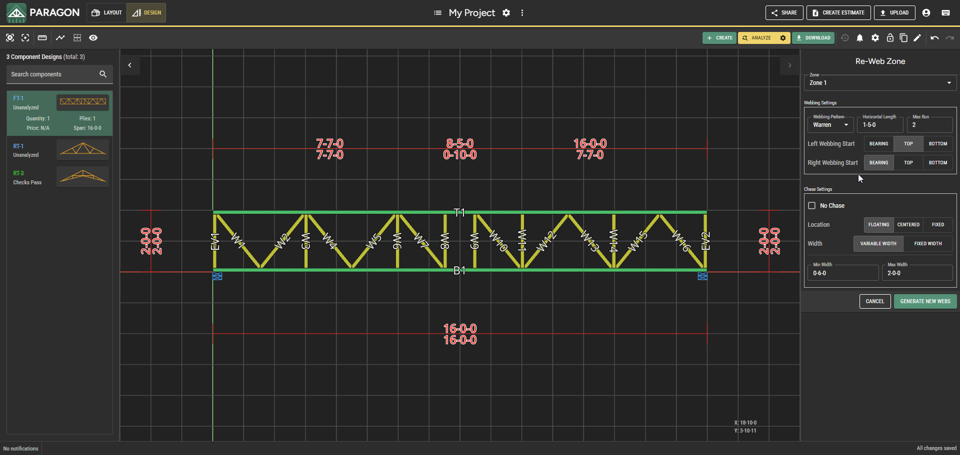Image resolution: width=960 pixels, height=455 pixels.
Task: Check the No Chase checkbox
Action: [812, 206]
